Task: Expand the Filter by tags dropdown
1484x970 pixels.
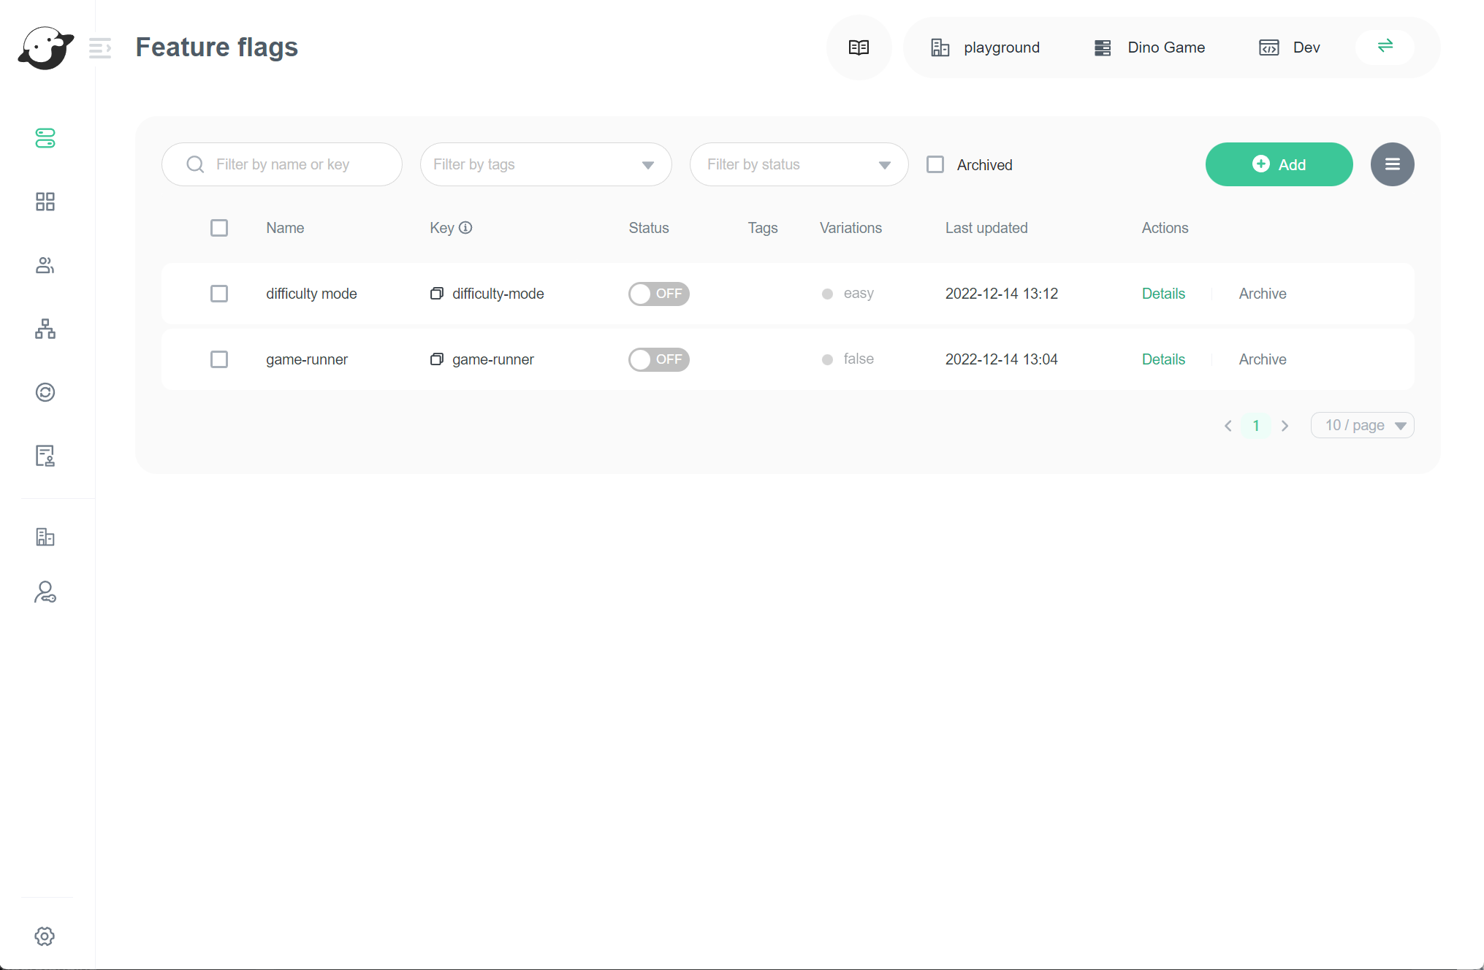Action: click(x=546, y=164)
